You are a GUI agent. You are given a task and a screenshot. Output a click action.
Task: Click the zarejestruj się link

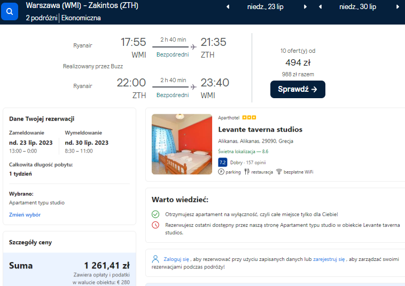coord(329,259)
